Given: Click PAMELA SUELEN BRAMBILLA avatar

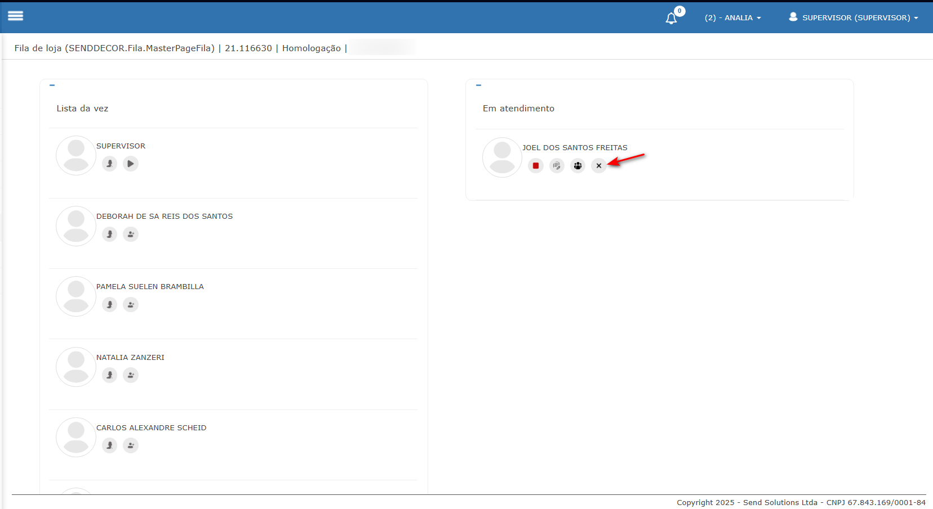Looking at the screenshot, I should pyautogui.click(x=76, y=296).
